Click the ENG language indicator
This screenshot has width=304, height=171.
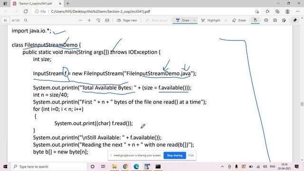pyautogui.click(x=272, y=167)
